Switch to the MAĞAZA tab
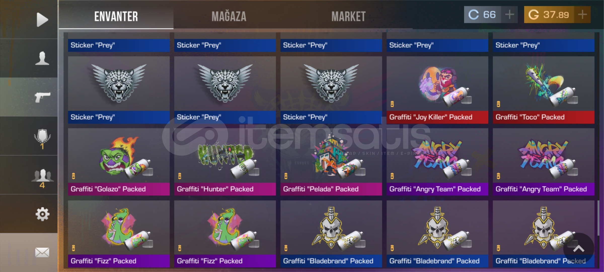This screenshot has width=604, height=272. tap(229, 17)
